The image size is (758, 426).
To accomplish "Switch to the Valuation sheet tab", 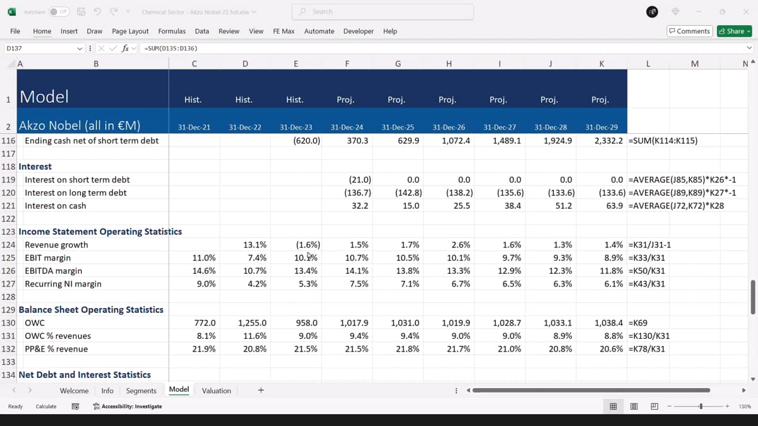I will pyautogui.click(x=216, y=391).
